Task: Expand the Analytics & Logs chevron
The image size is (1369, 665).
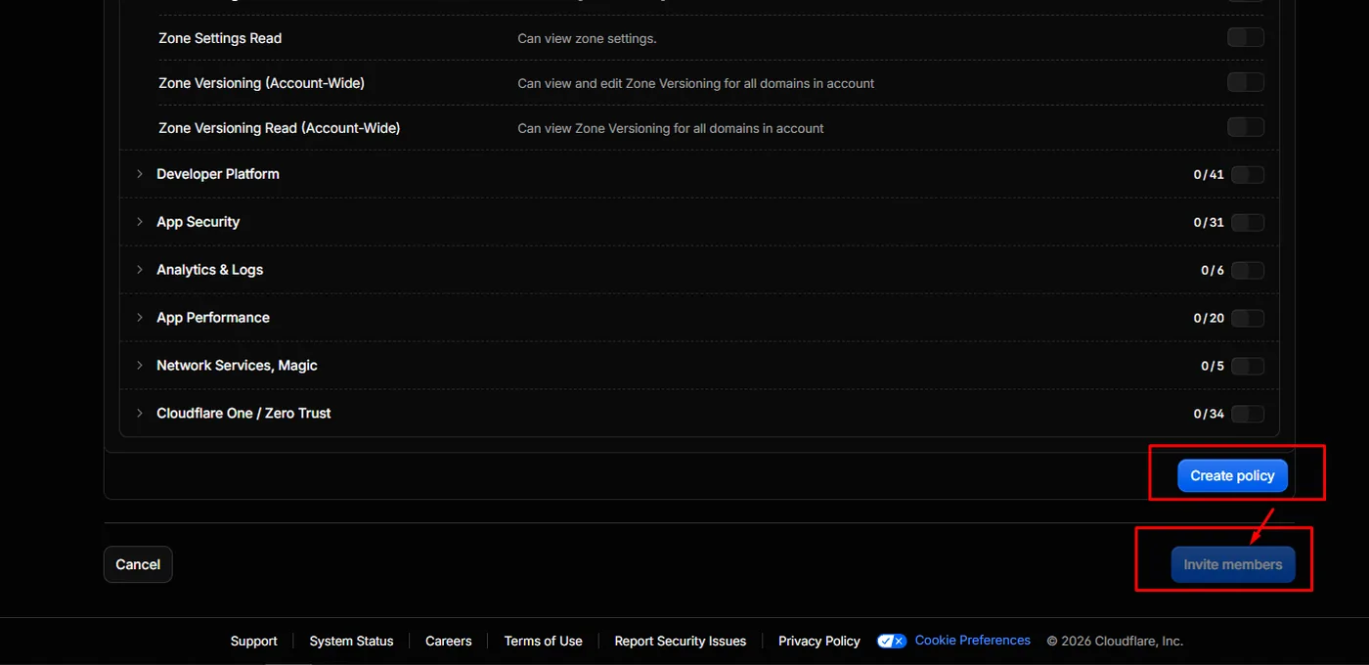Action: 140,270
